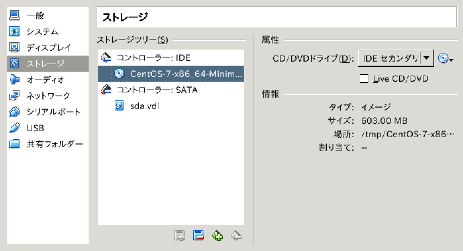Image resolution: width=463 pixels, height=251 pixels.
Task: Switch to the ディスプレイ settings page
Action: (x=49, y=48)
